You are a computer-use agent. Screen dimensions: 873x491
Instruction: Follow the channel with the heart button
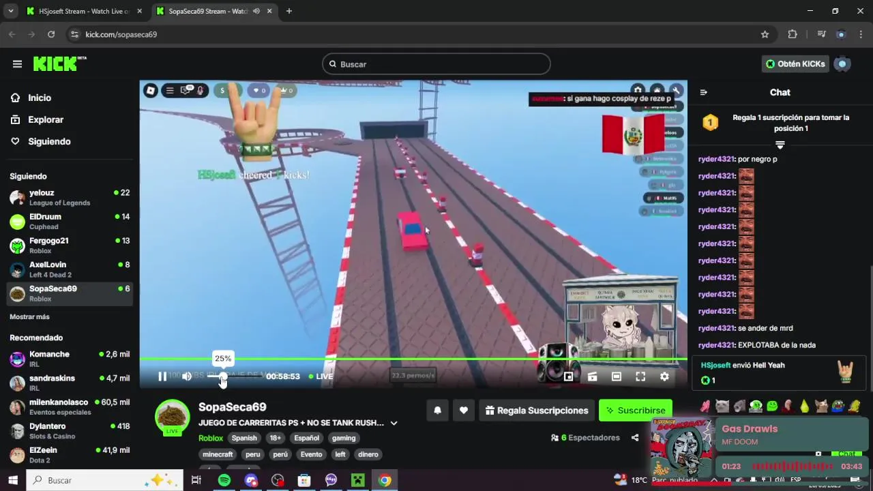[464, 411]
